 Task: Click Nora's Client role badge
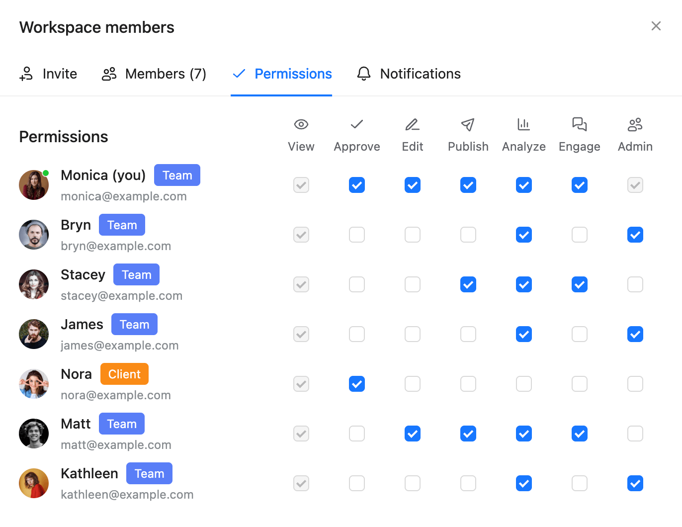(x=124, y=374)
